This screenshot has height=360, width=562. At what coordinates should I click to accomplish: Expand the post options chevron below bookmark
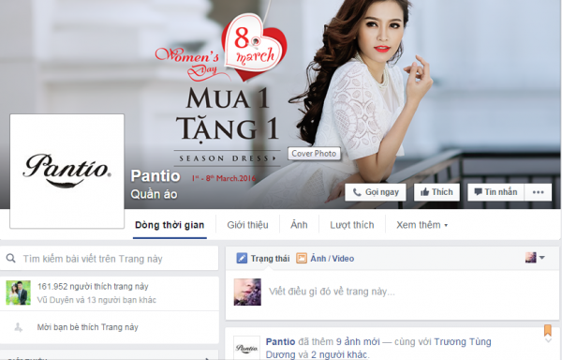(548, 340)
